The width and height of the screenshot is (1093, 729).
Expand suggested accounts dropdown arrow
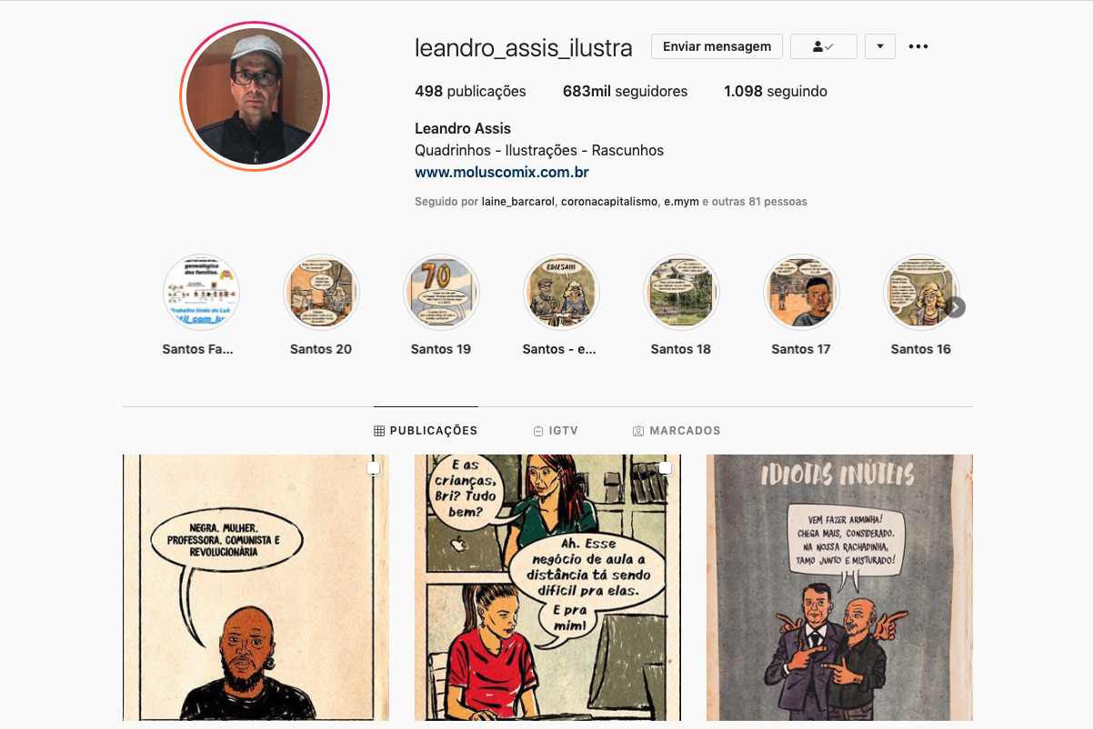[880, 46]
